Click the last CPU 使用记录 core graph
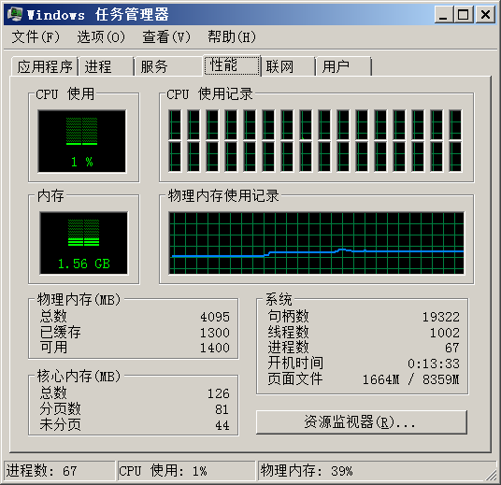This screenshot has width=501, height=485. pyautogui.click(x=455, y=141)
